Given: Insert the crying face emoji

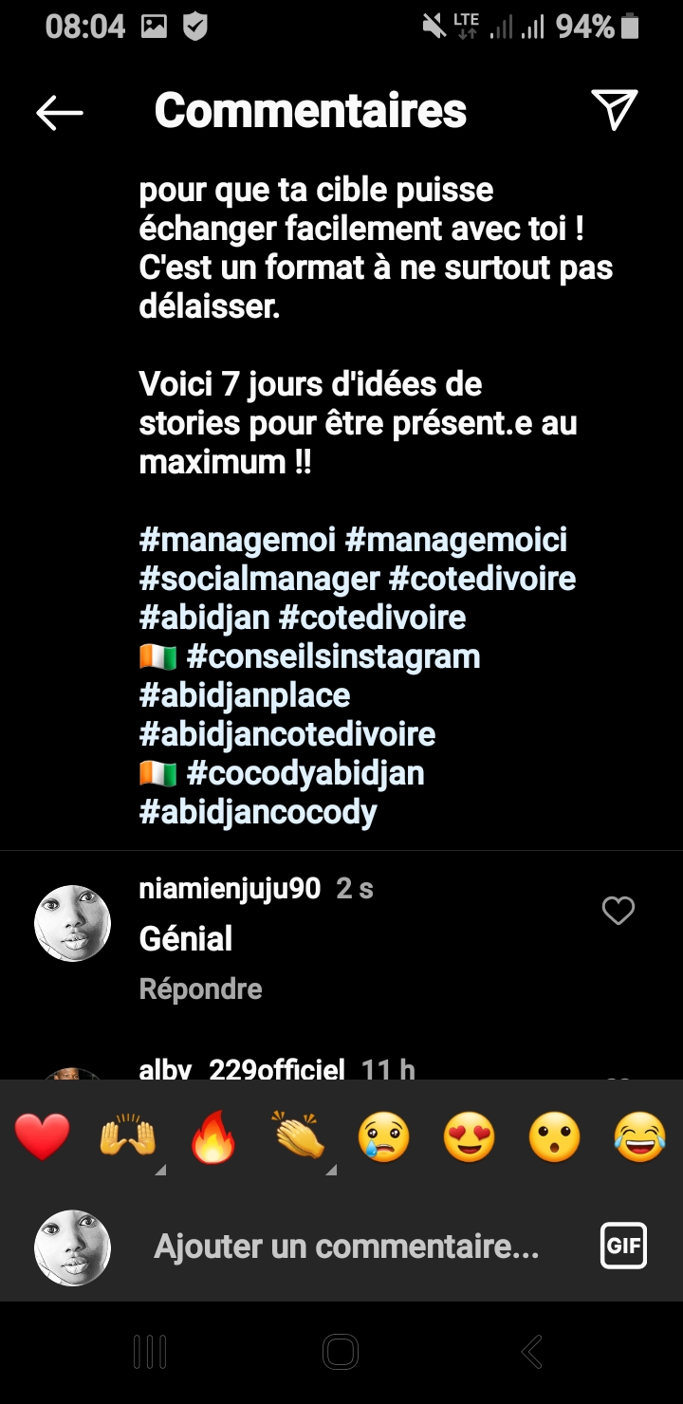Looking at the screenshot, I should pos(384,1136).
